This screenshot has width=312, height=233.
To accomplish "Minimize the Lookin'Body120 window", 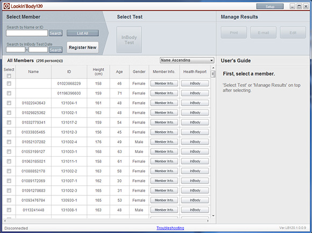I will click(x=292, y=6).
